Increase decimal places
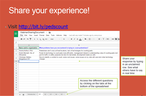The height and width of the screenshot is (96, 146). point(43,39)
